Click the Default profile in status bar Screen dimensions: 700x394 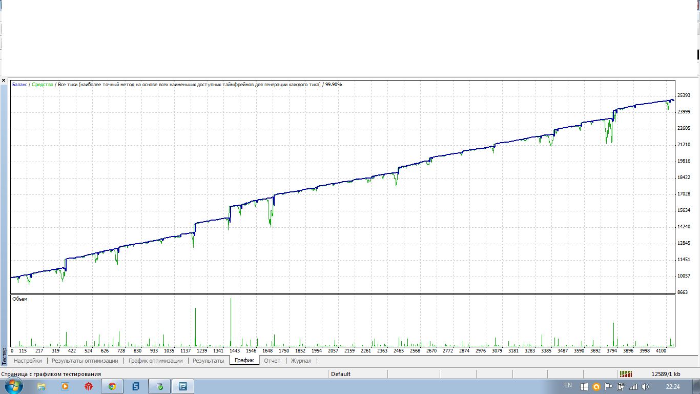tap(341, 374)
